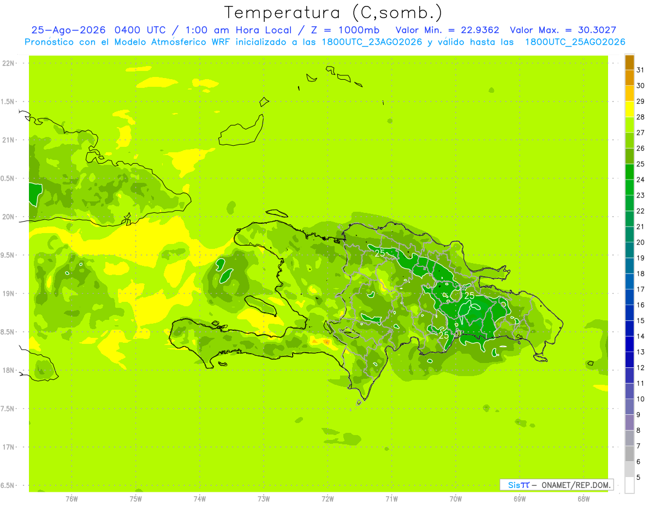Select the blue legend band between 15 and 16
Viewport: 655px width, 506px height.
(x=629, y=313)
